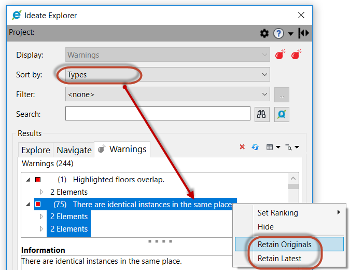
Task: Click the green Q query icon
Action: (282, 114)
